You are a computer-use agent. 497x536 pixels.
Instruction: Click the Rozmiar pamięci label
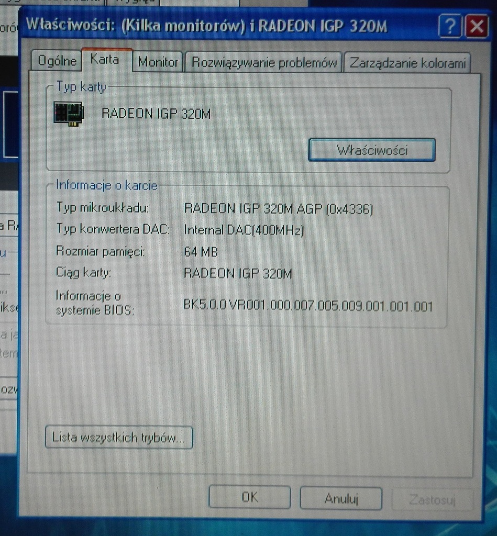click(x=100, y=251)
